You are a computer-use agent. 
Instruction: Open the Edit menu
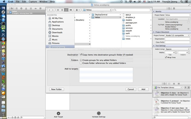24,2
